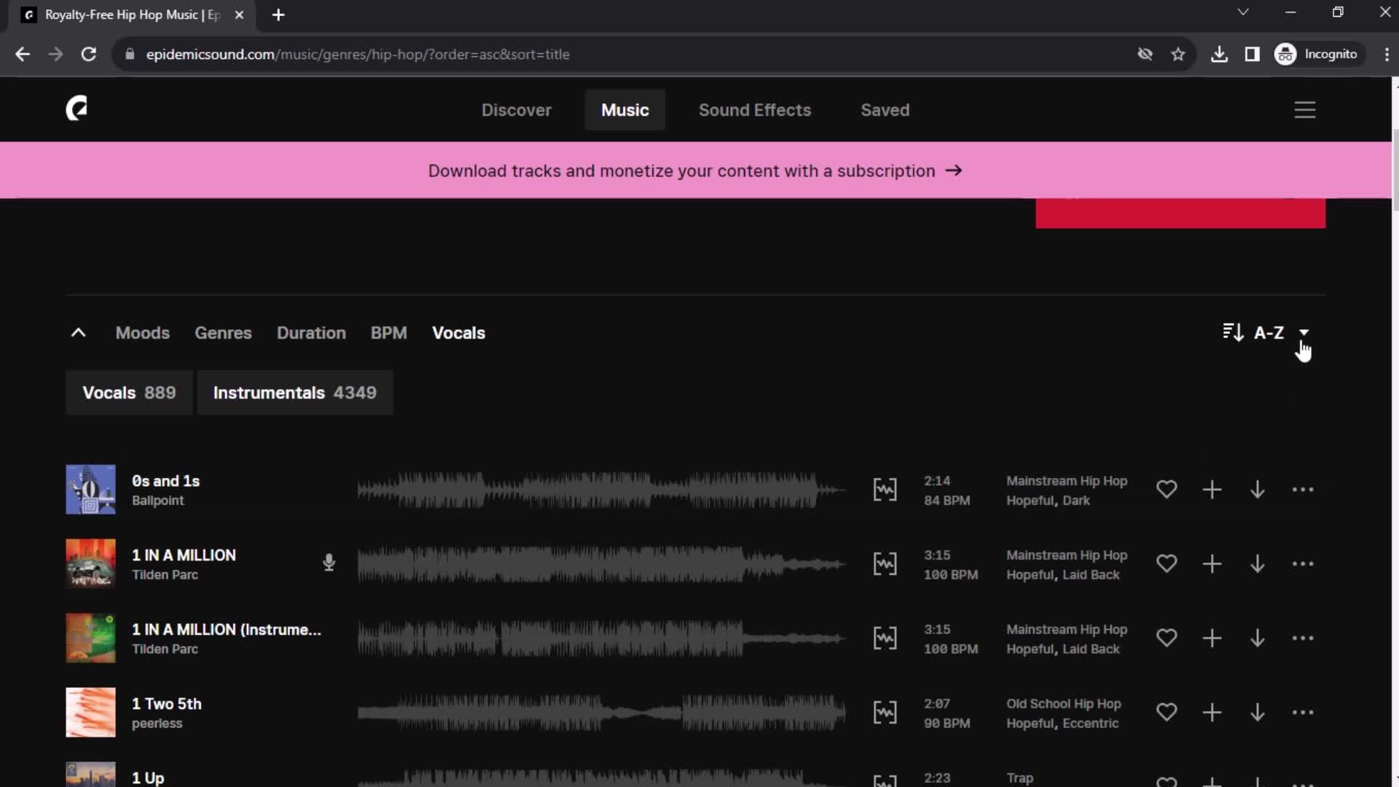Open the track title 1 Two 5th
The width and height of the screenshot is (1399, 787).
(x=166, y=704)
